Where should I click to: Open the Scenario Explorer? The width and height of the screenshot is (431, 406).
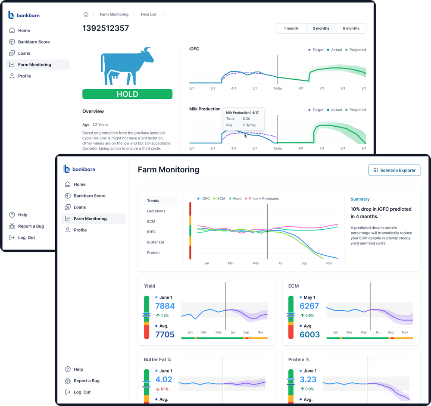pyautogui.click(x=394, y=170)
